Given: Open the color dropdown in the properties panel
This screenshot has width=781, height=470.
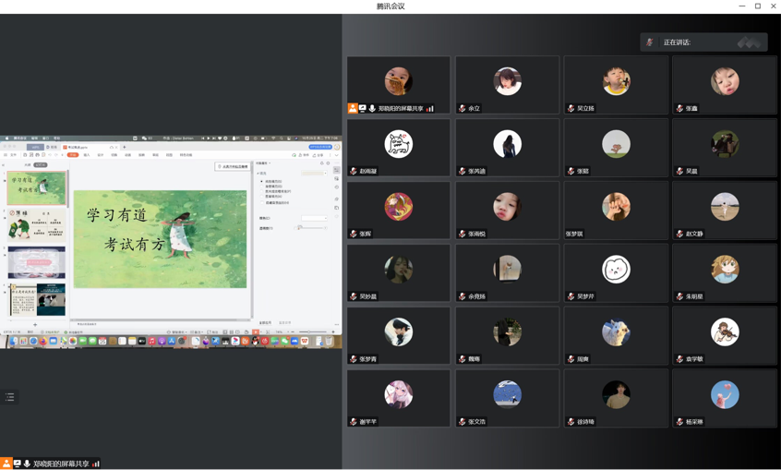Looking at the screenshot, I should coord(313,218).
